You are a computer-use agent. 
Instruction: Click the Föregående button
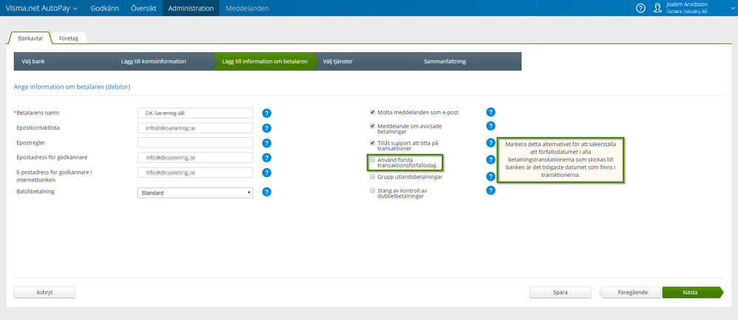pyautogui.click(x=629, y=292)
